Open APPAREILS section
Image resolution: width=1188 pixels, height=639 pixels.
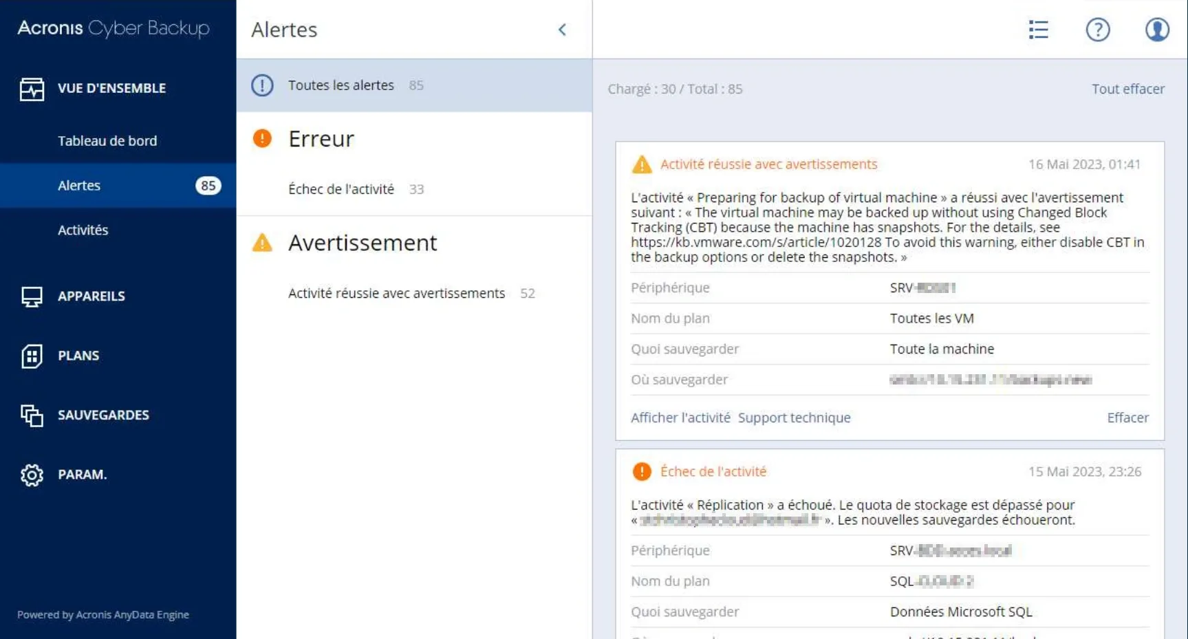coord(91,296)
